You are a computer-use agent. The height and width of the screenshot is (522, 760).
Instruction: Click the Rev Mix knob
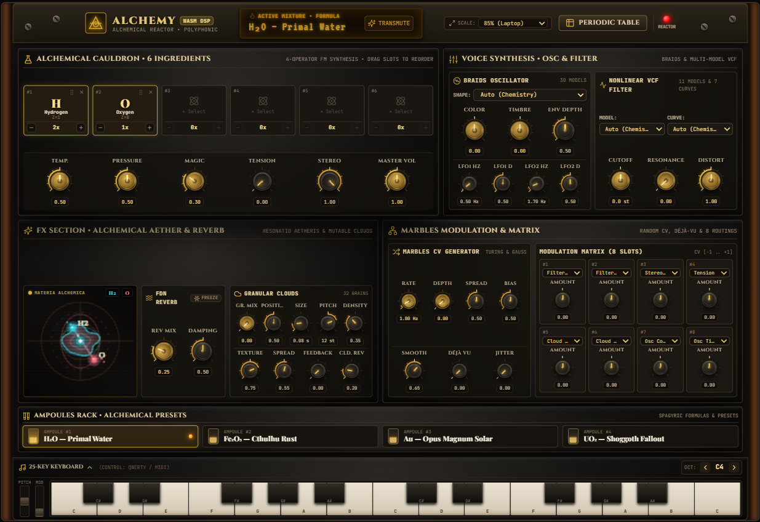click(164, 351)
